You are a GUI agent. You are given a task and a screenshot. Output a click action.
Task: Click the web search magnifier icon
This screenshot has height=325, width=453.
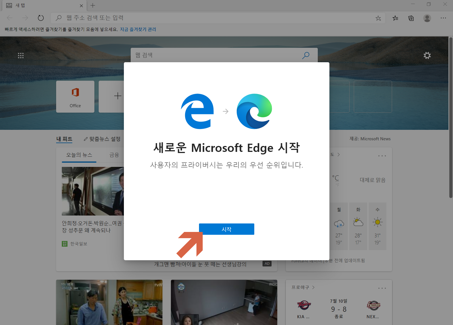(306, 55)
